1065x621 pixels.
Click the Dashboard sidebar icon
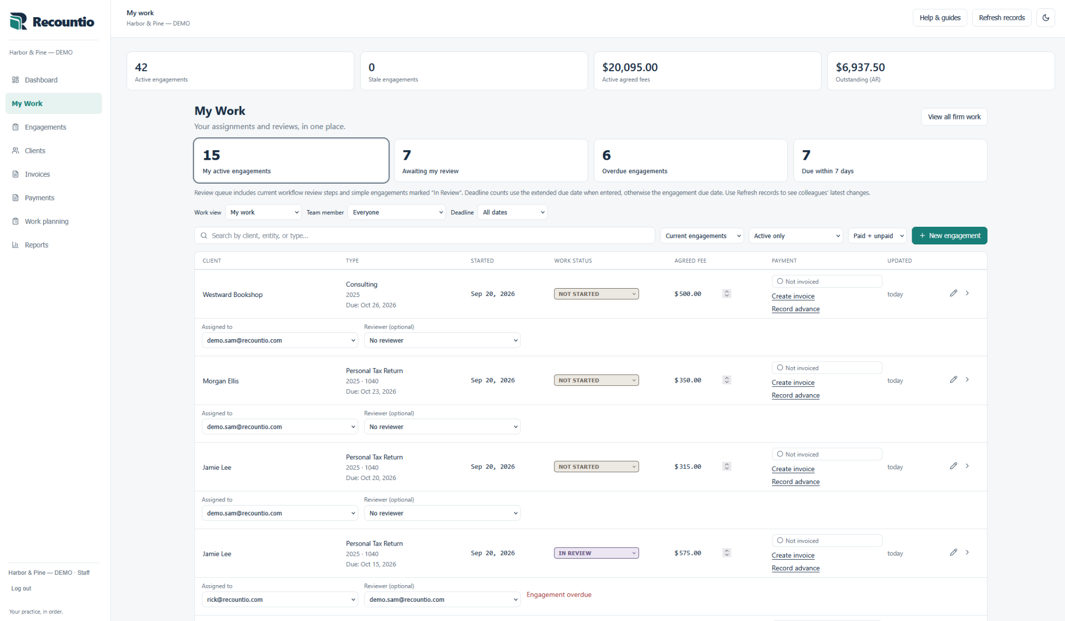click(16, 80)
